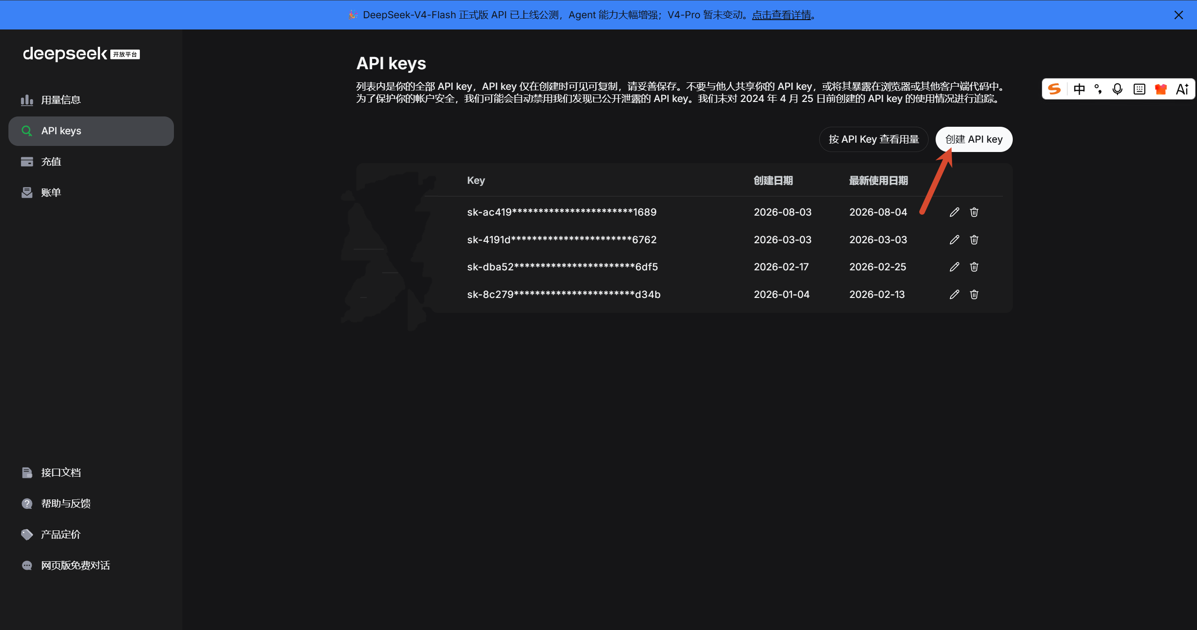Viewport: 1197px width, 630px height.
Task: Delete the sk-8c279 key
Action: pyautogui.click(x=974, y=295)
